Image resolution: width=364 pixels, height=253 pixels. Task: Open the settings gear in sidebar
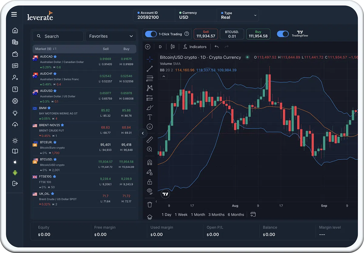pyautogui.click(x=15, y=101)
